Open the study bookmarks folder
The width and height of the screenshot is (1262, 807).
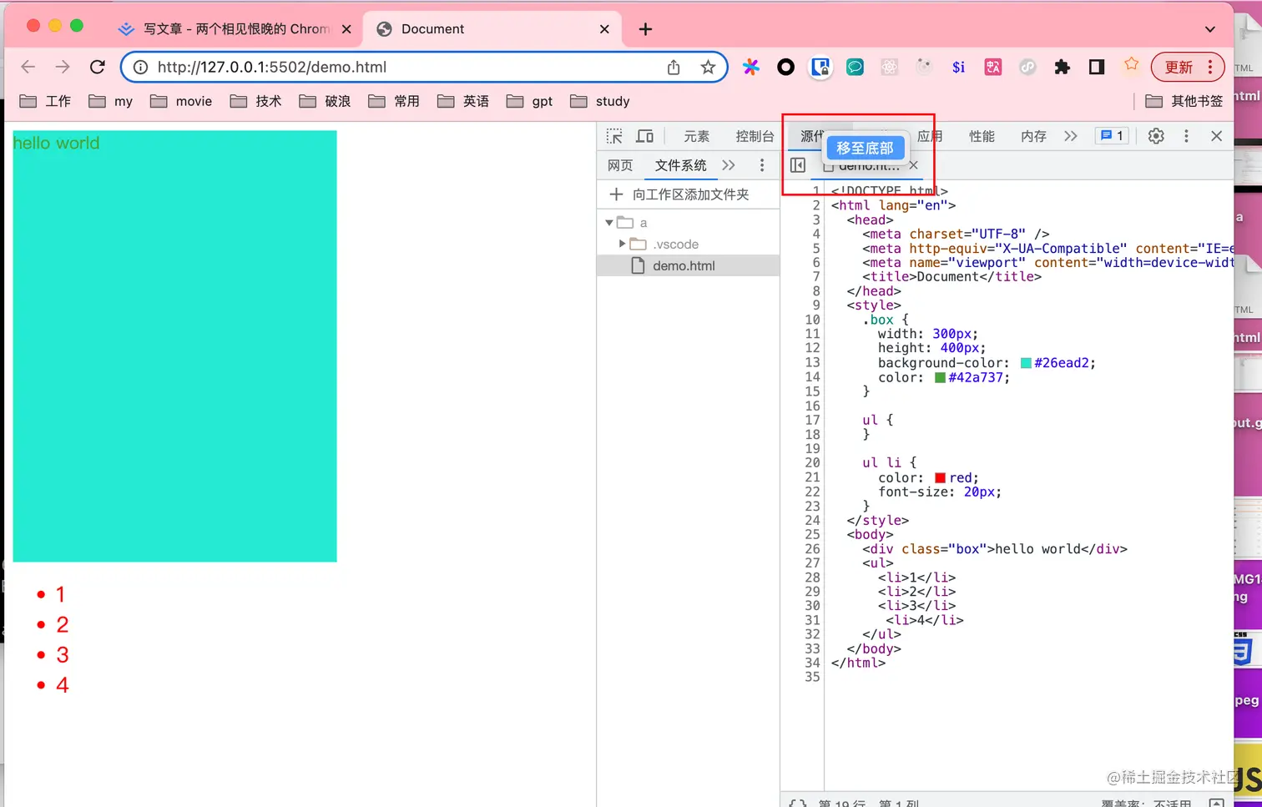(x=600, y=101)
